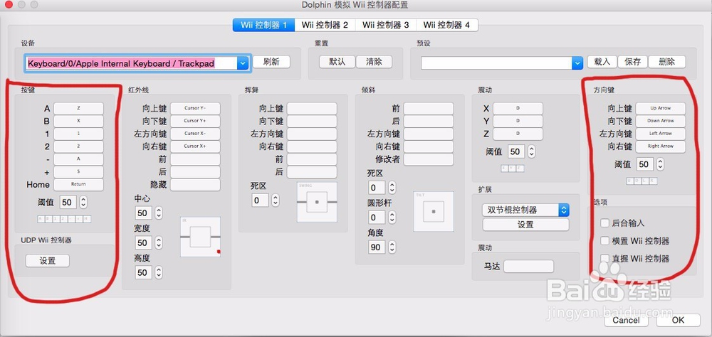This screenshot has width=712, height=337.
Task: Open the 扩展 双节棍控制器 dropdown
Action: [x=525, y=210]
